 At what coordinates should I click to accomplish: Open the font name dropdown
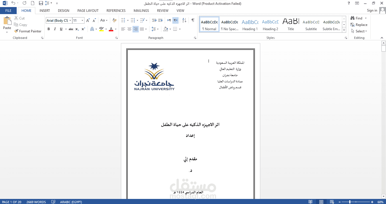(70, 20)
